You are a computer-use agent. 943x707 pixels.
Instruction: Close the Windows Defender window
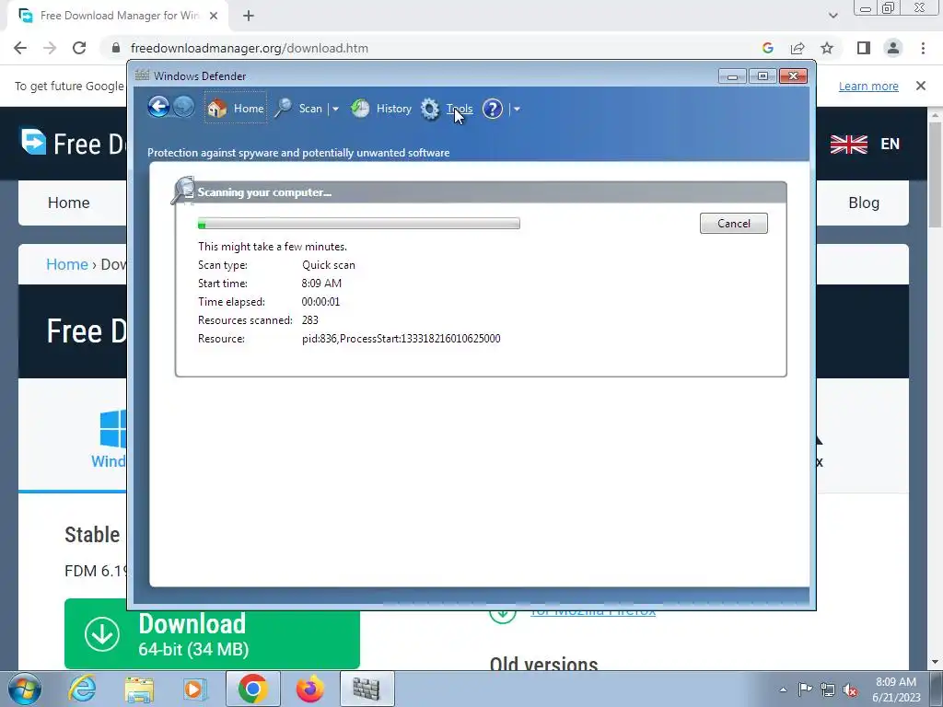793,76
